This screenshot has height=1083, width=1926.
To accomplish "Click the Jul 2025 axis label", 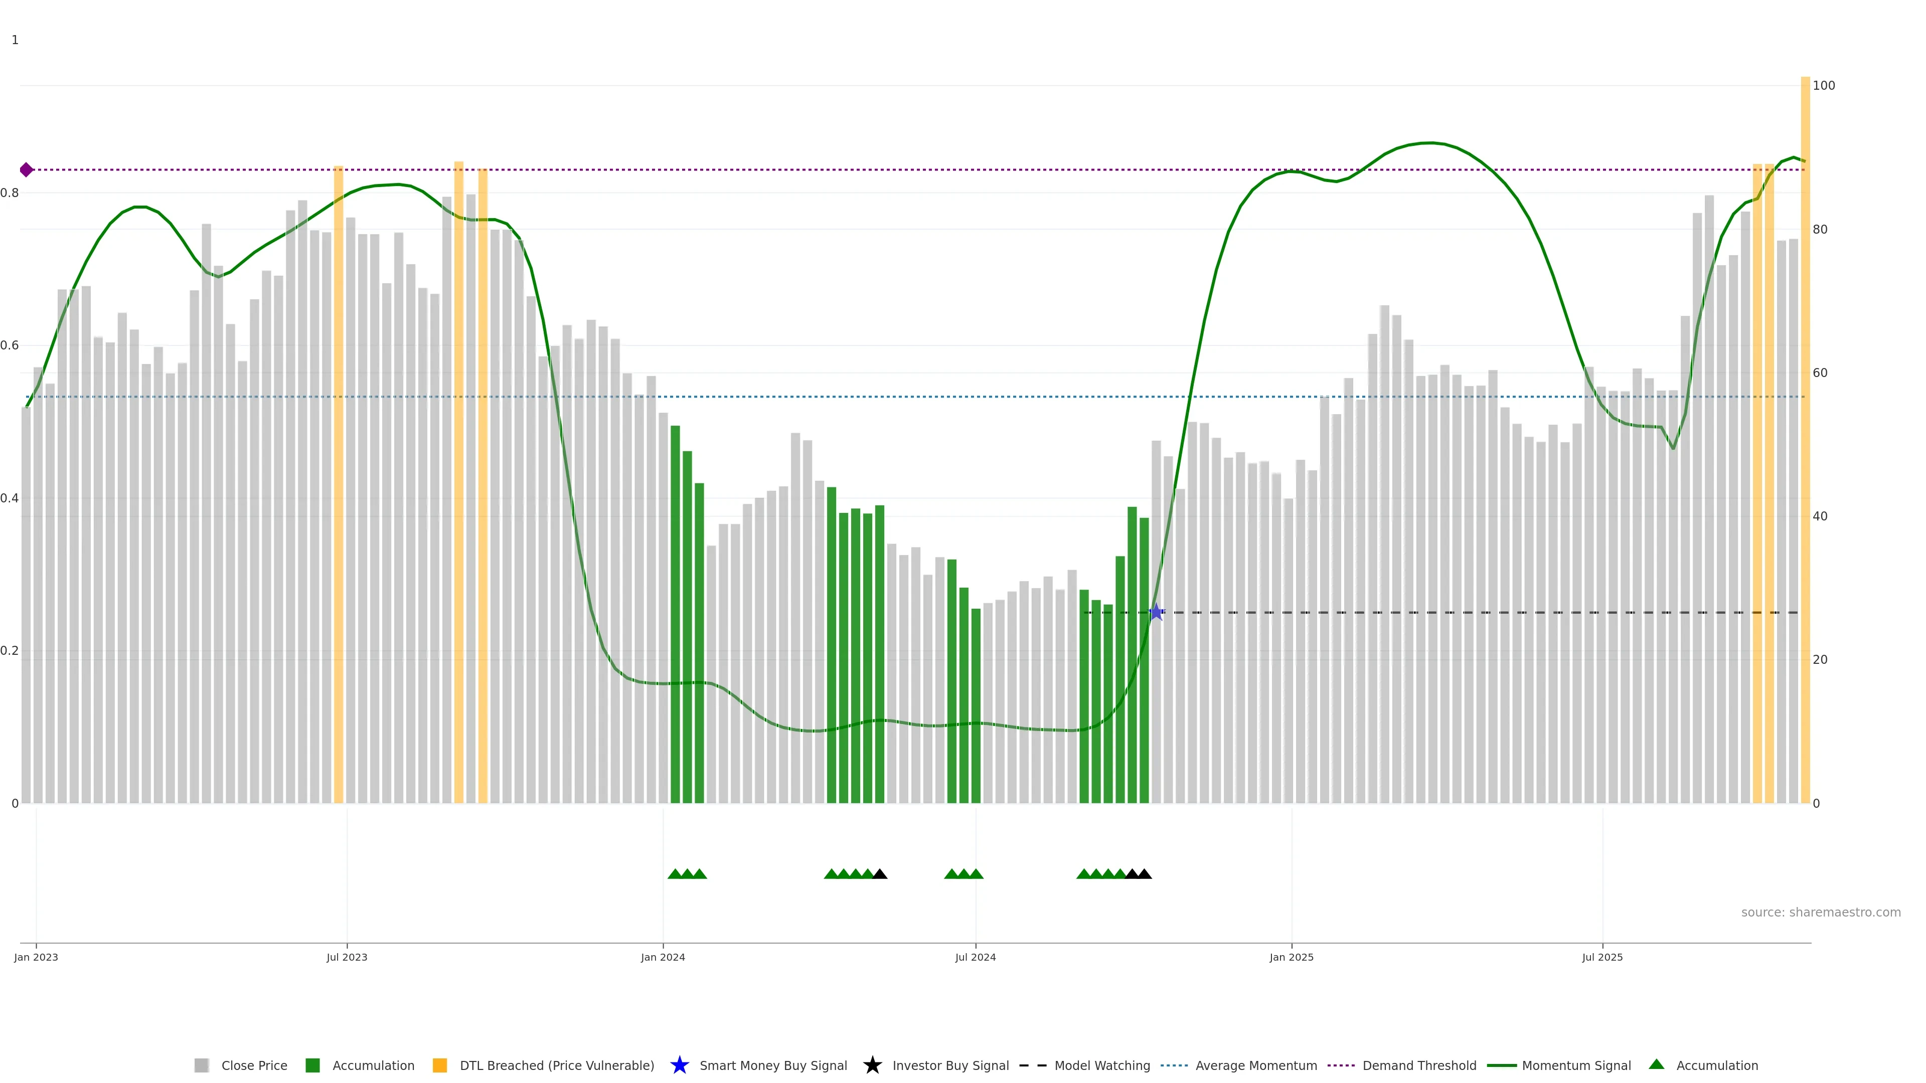I will point(1602,958).
